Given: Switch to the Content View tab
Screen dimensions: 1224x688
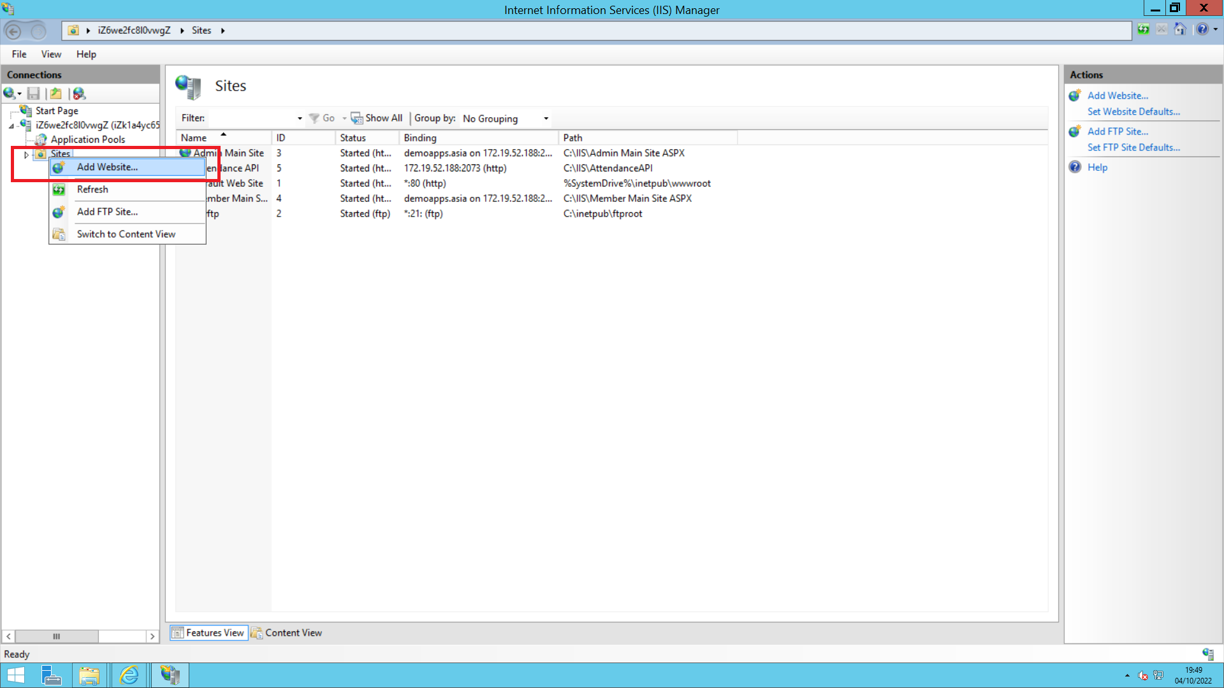Looking at the screenshot, I should pos(287,633).
